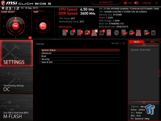Select the legacy CD/DVD boot icon without badge
The image size is (161, 121).
[x=116, y=33]
